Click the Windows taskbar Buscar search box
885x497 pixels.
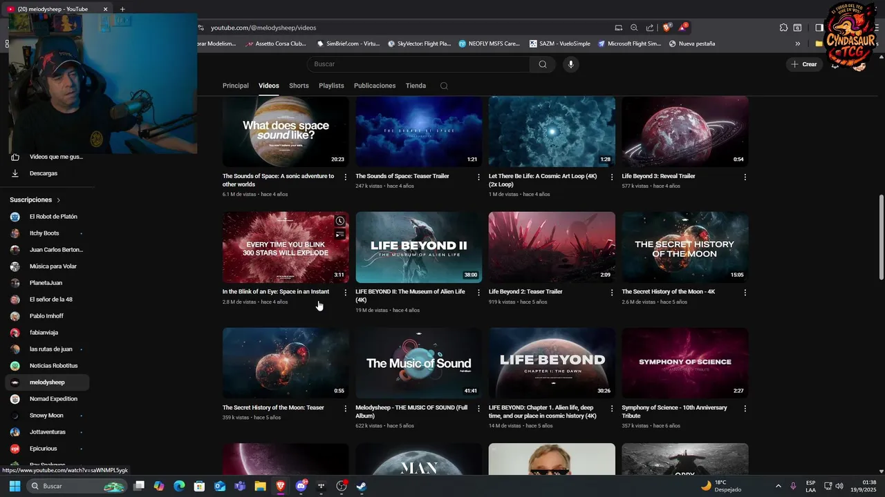tap(77, 486)
